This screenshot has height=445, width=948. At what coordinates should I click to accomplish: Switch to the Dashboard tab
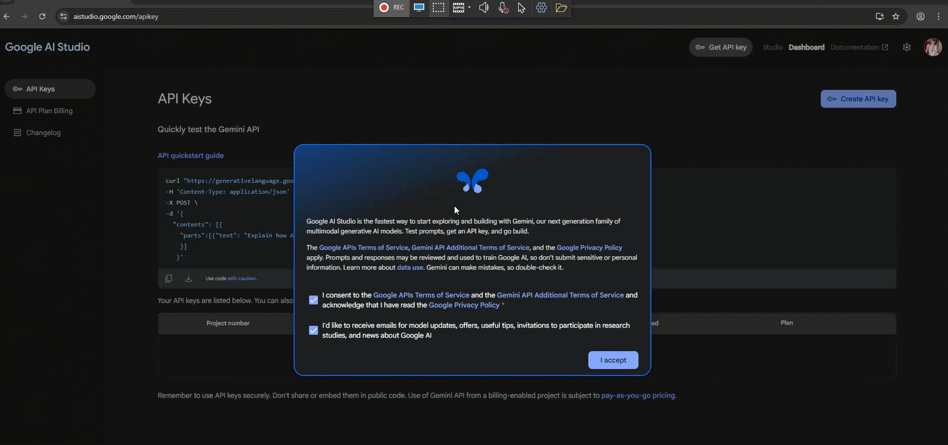pyautogui.click(x=806, y=47)
